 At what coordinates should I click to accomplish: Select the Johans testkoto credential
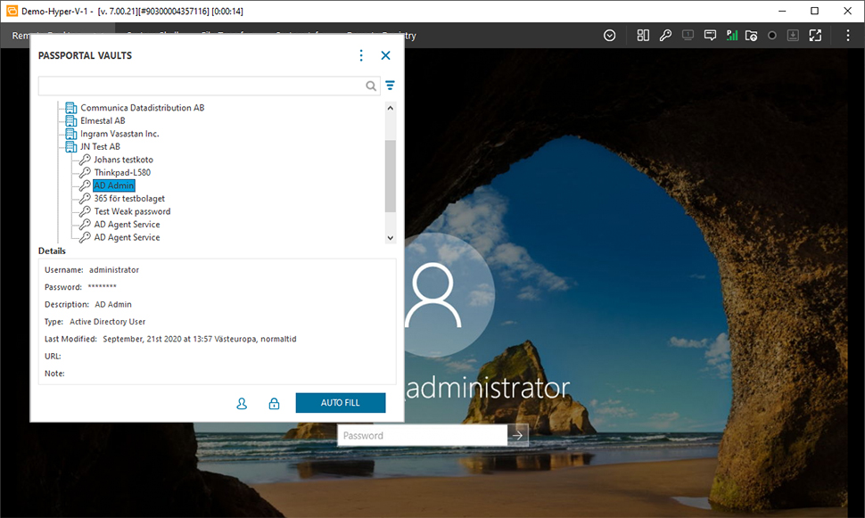124,160
